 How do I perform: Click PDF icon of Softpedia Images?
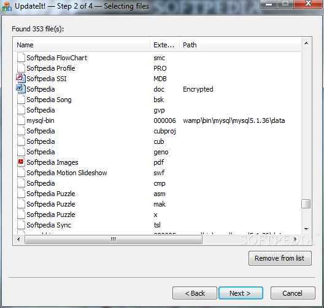(21, 162)
